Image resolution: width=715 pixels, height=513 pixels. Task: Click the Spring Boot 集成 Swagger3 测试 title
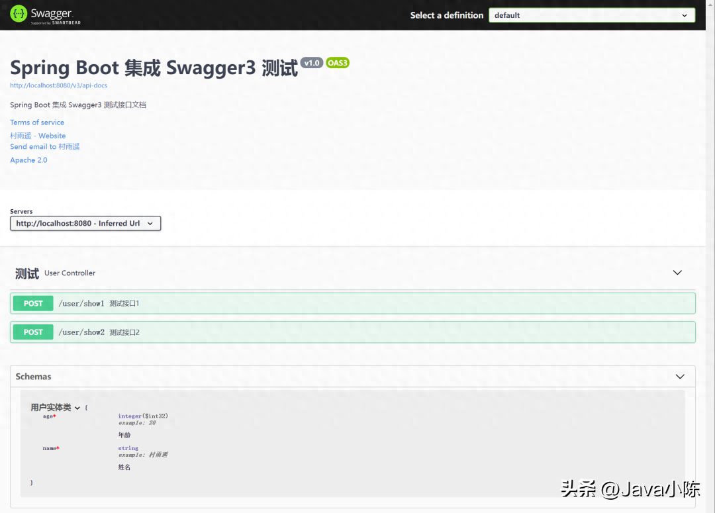154,68
